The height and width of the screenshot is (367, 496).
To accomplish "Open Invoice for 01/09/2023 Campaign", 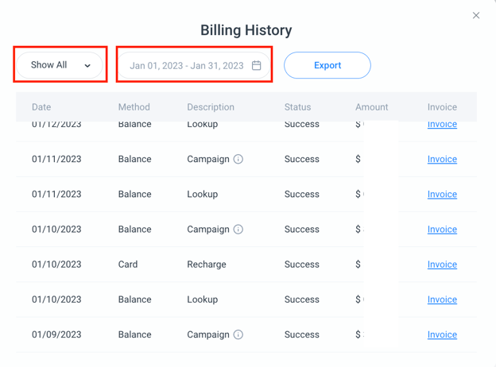I will (442, 334).
